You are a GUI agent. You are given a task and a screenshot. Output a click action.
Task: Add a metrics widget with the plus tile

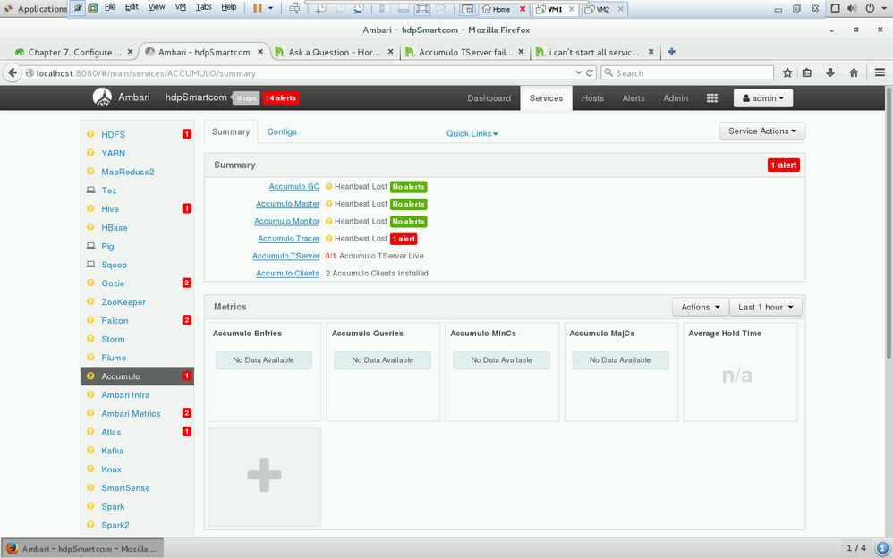[x=264, y=477]
